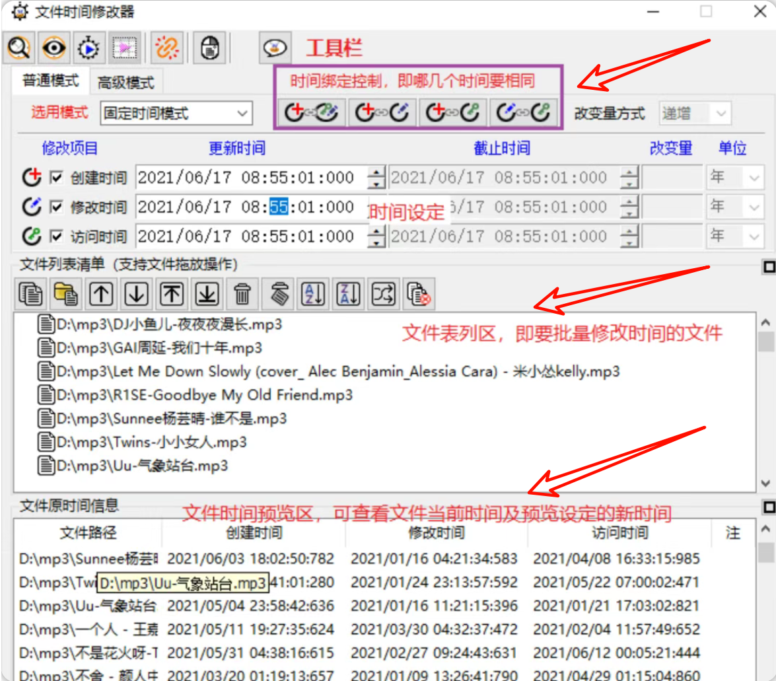Click the orange broken-link toolbar icon

coord(167,48)
